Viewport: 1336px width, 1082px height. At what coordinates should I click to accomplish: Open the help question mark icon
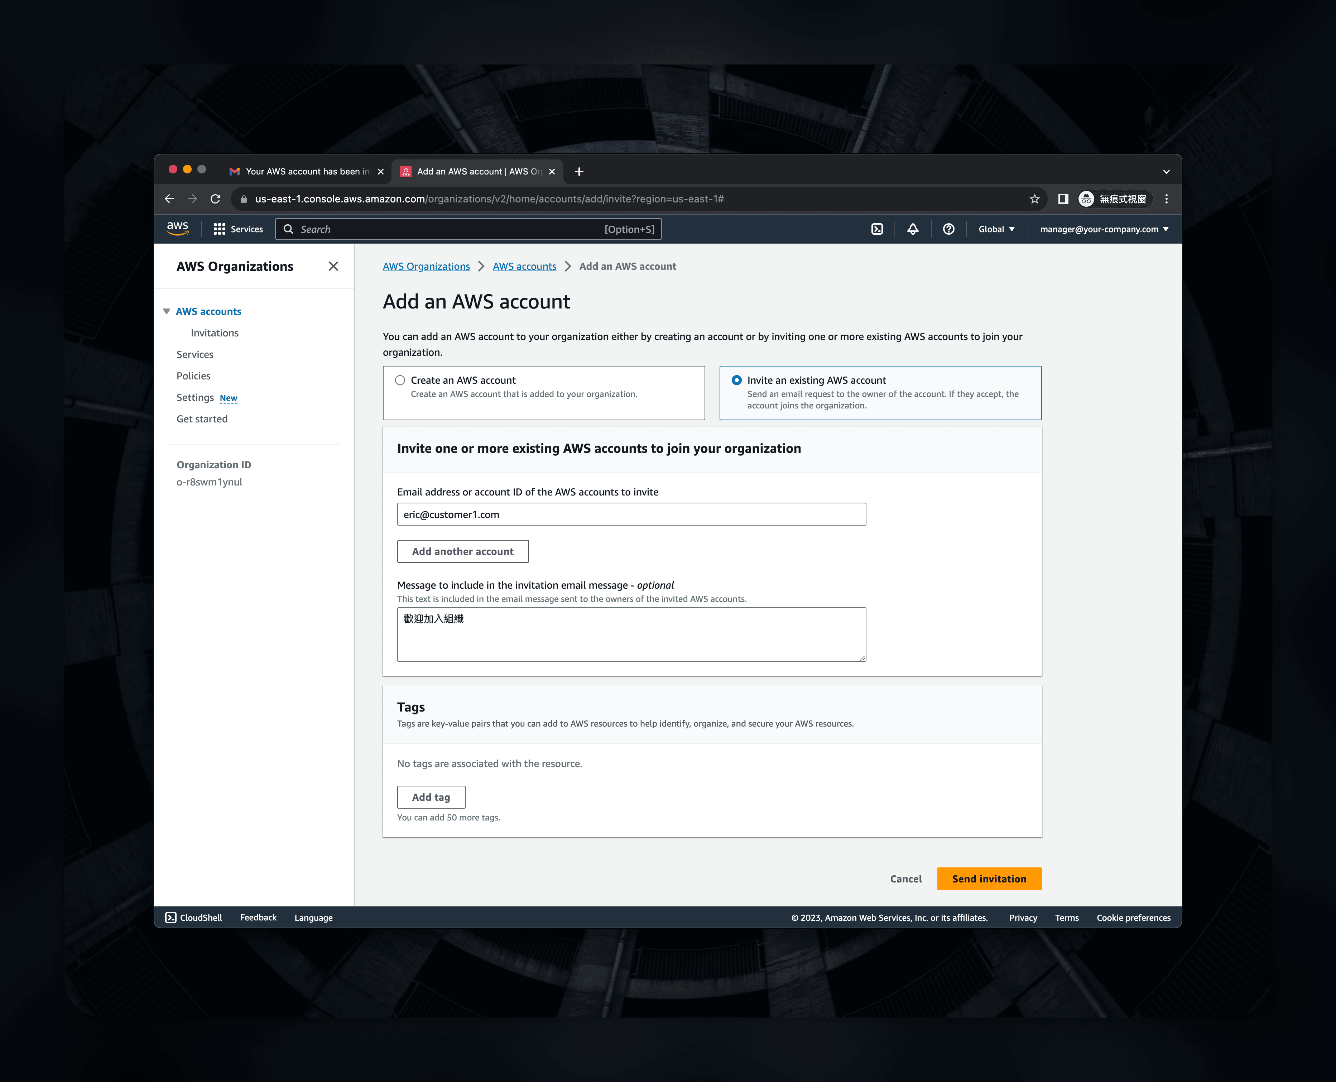tap(948, 229)
